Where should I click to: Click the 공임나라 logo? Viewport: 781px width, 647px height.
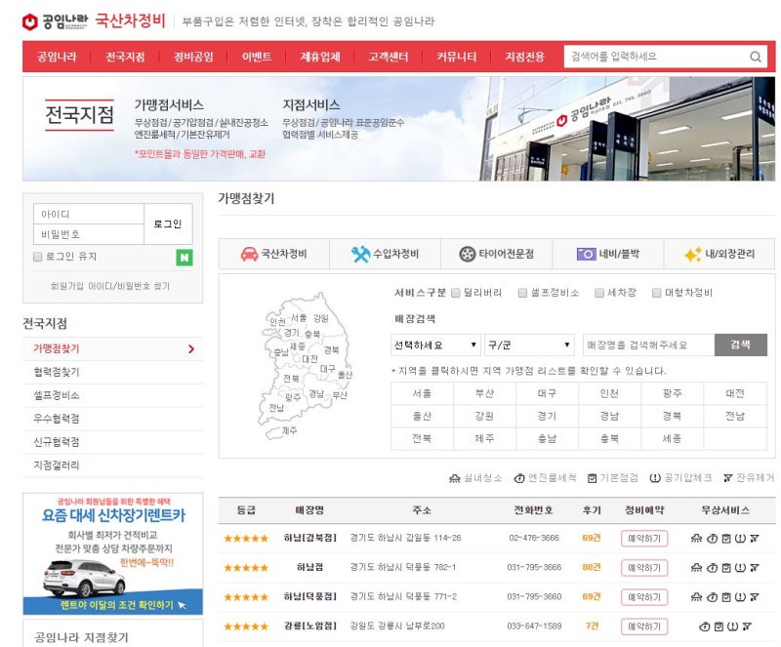pyautogui.click(x=56, y=21)
